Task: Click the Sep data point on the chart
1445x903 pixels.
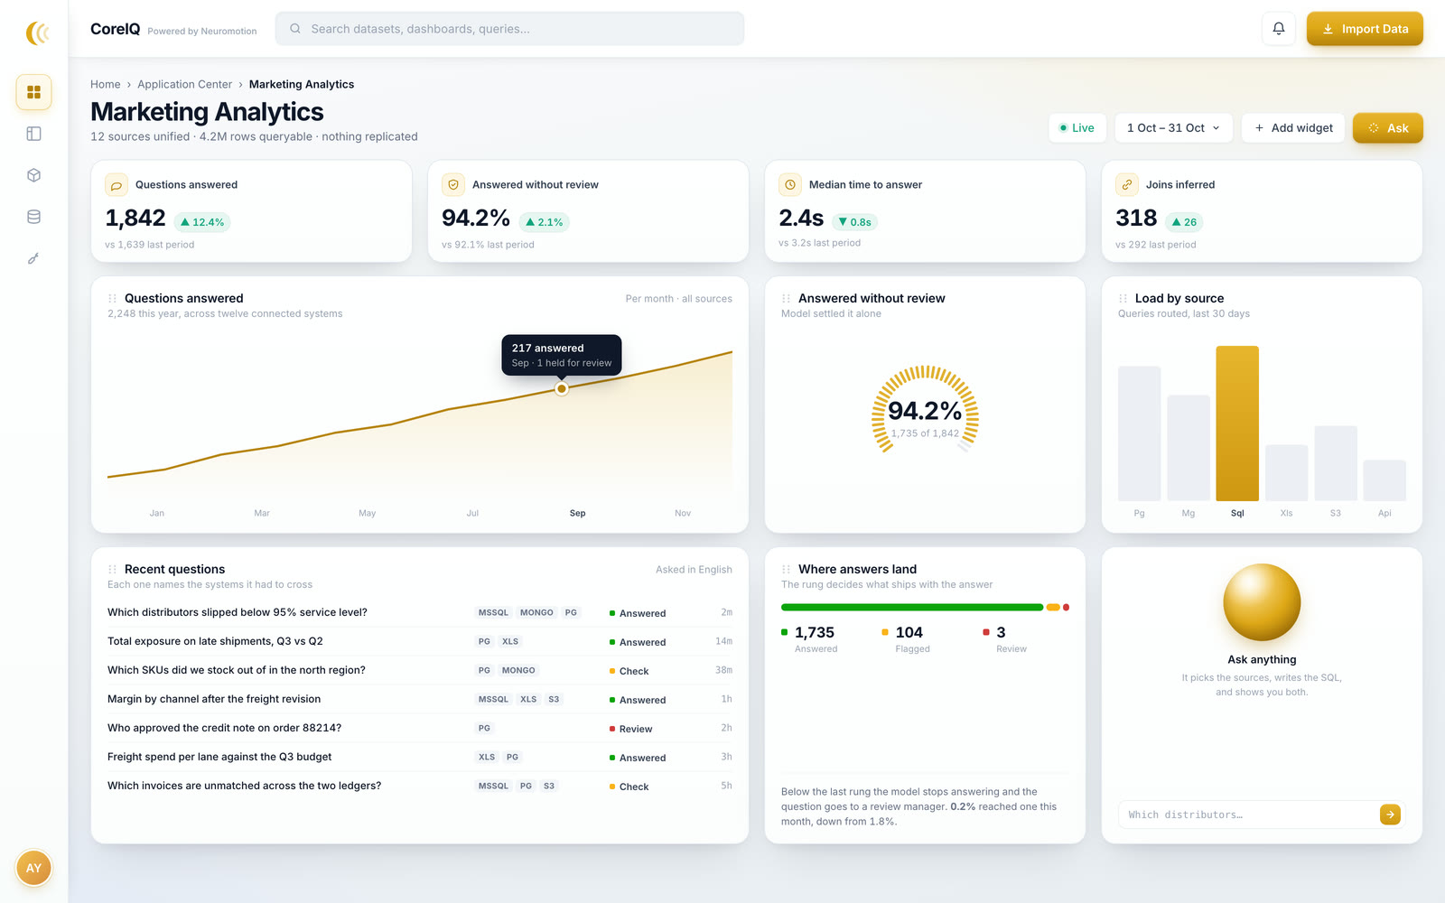Action: (x=562, y=389)
